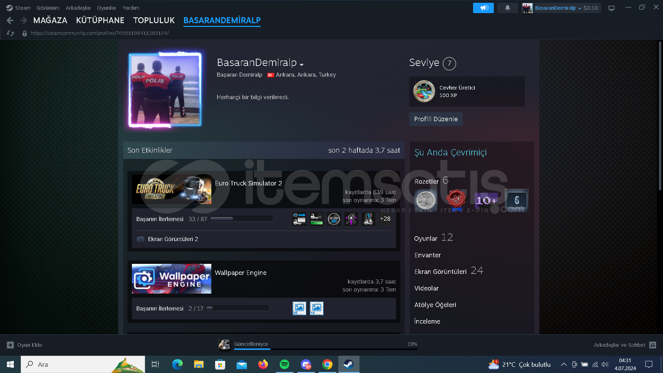
Task: Click the Euro Truck Simulator 2 thumbnail
Action: pyautogui.click(x=171, y=189)
